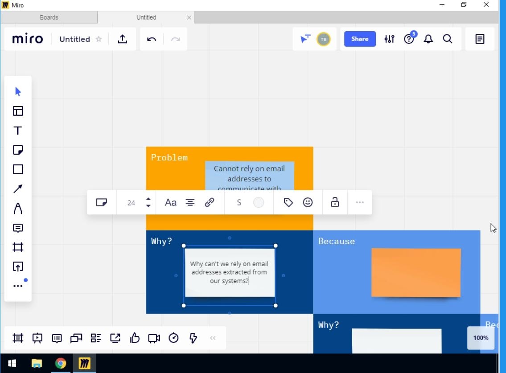The height and width of the screenshot is (373, 506).
Task: Select the Pen drawing tool
Action: coord(18,209)
